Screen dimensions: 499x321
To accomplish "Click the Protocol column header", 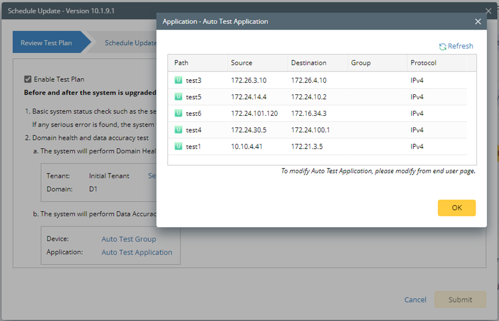I will coord(424,63).
